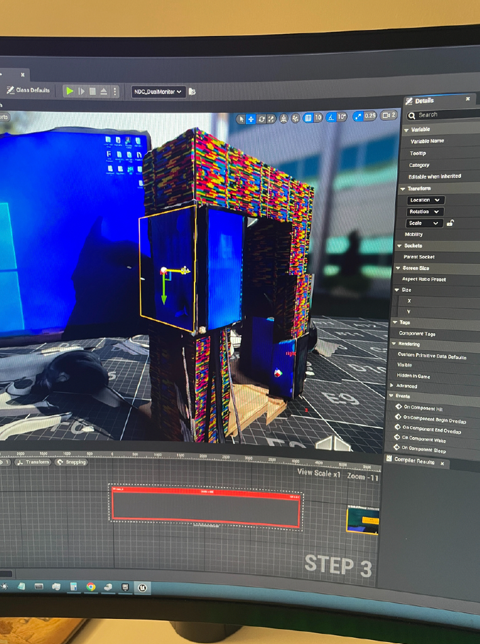Toggle rotation angle snapping
The height and width of the screenshot is (644, 480).
(331, 117)
